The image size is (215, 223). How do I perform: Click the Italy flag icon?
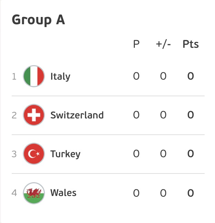[x=34, y=76]
